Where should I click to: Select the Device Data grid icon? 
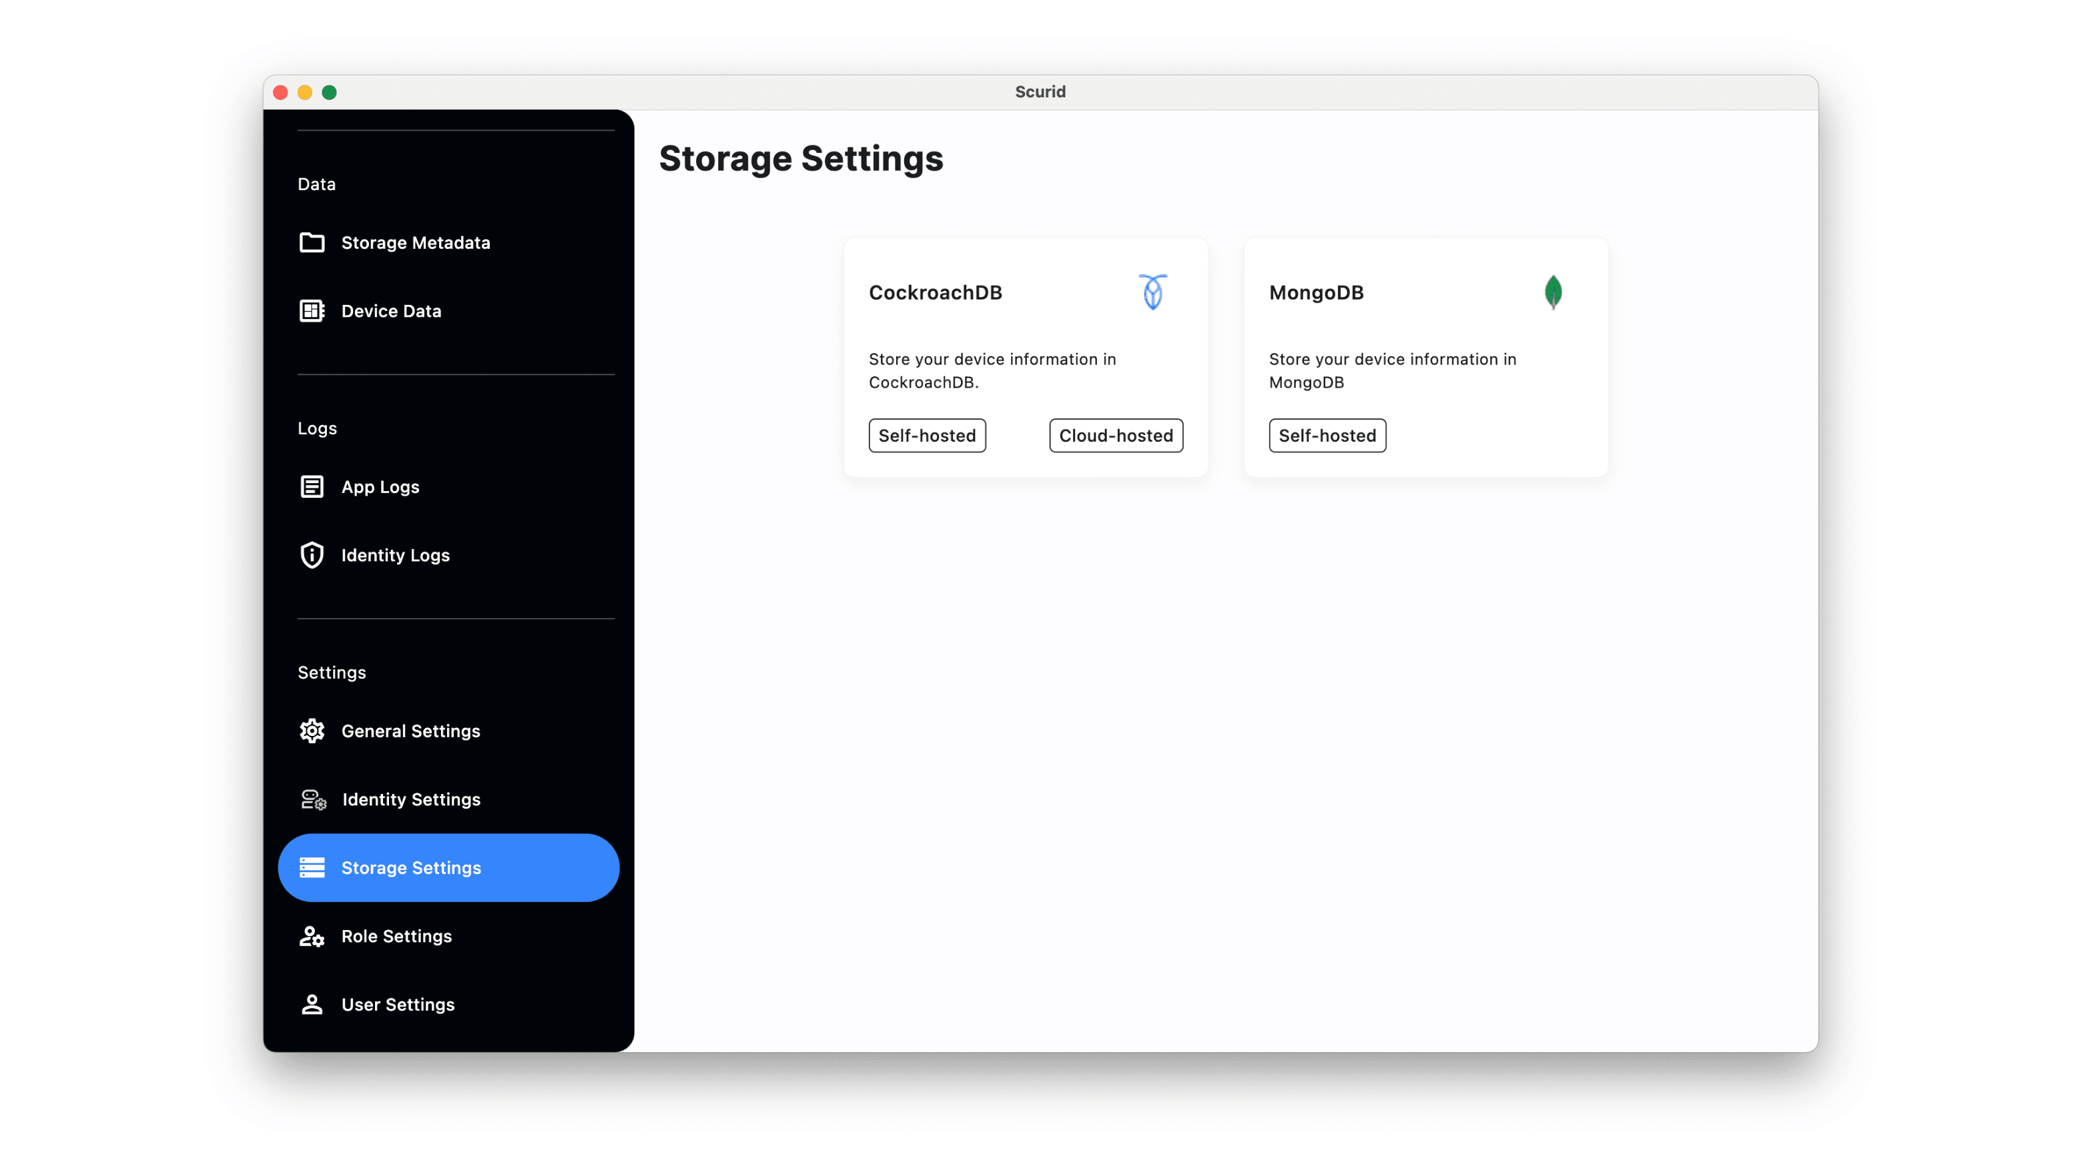coord(312,310)
